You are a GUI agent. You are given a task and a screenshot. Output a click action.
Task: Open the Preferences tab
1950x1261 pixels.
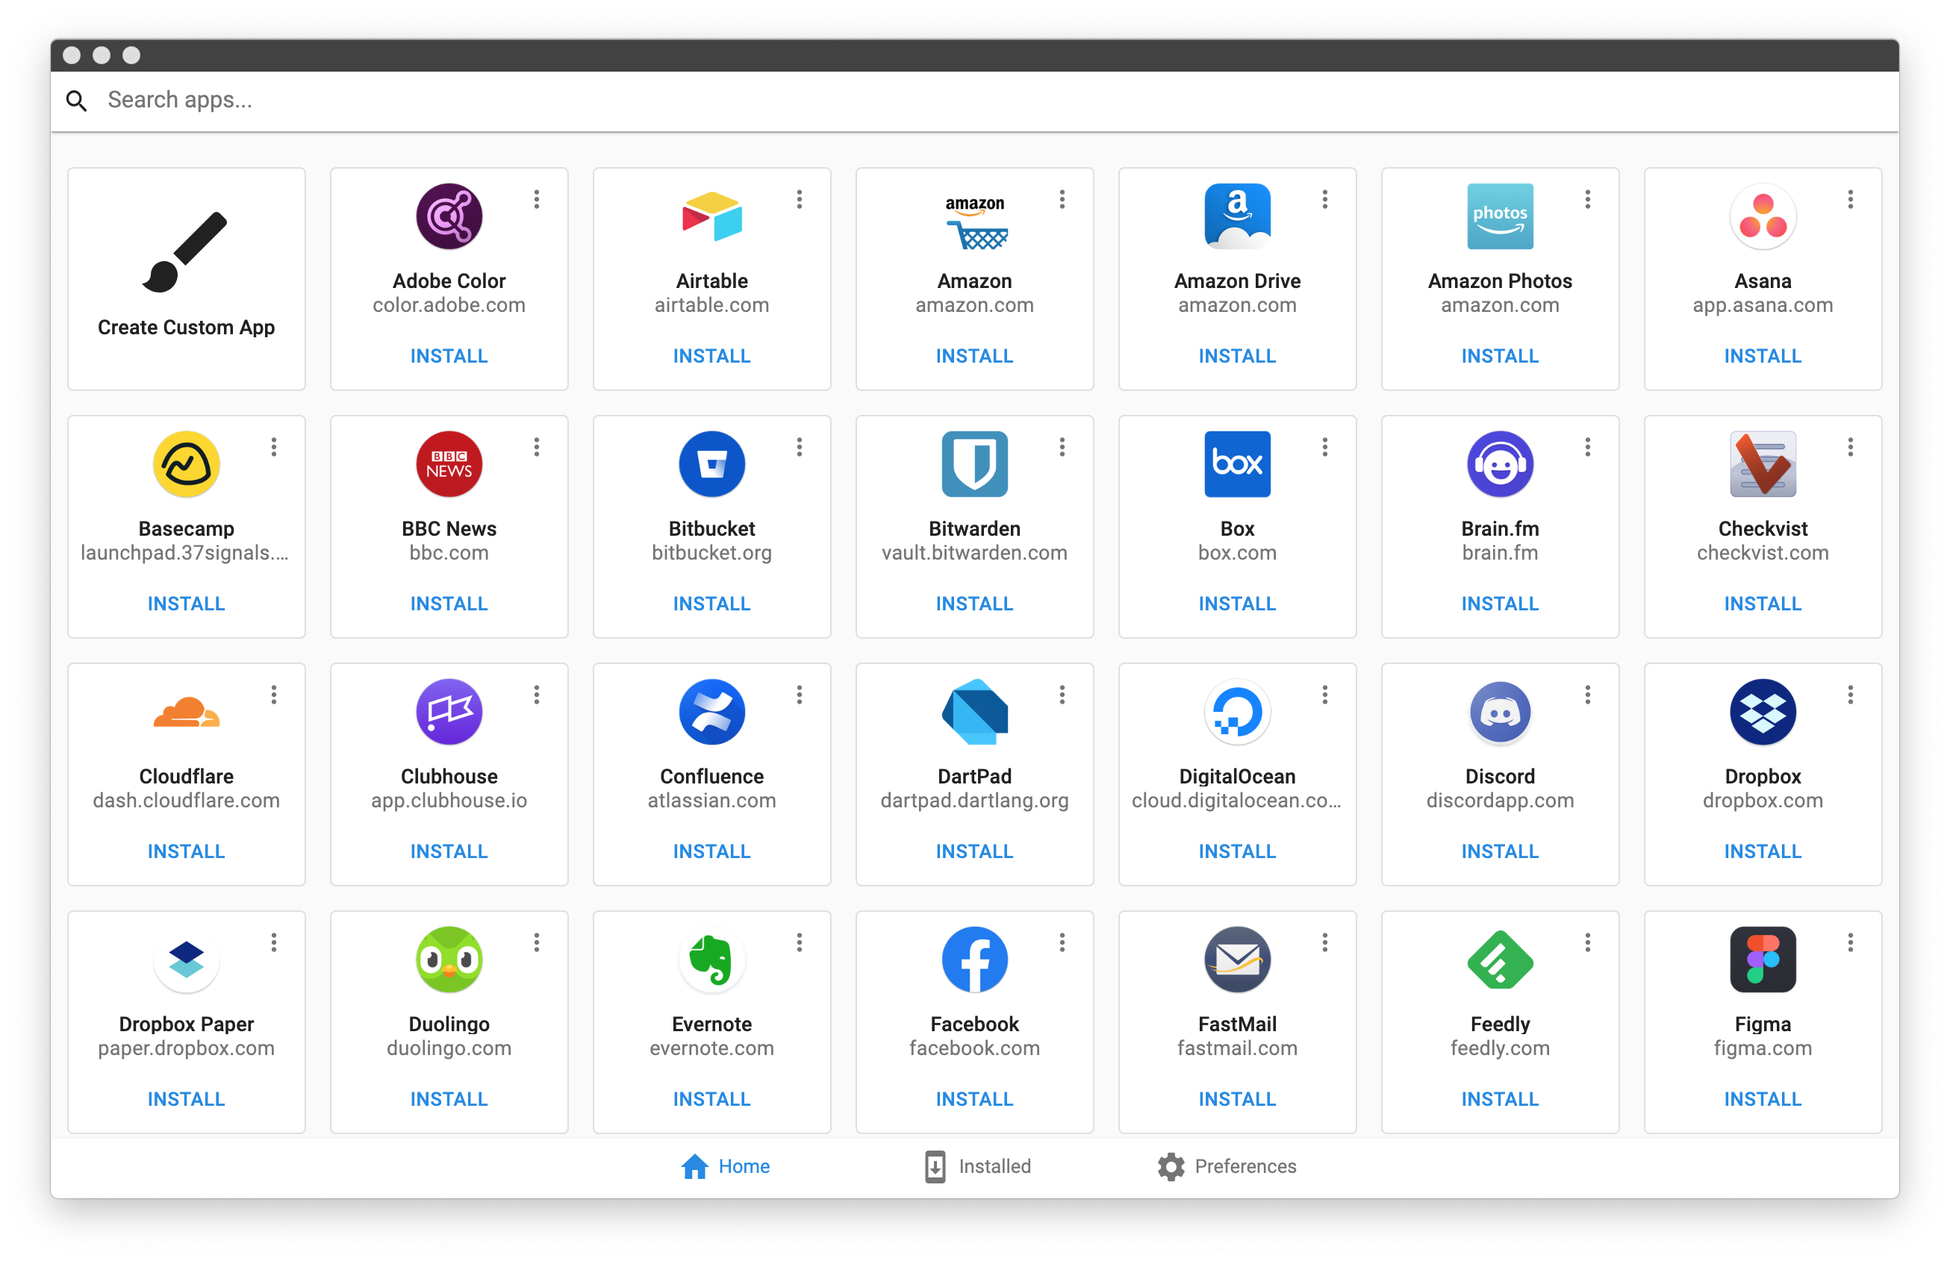(x=1227, y=1166)
